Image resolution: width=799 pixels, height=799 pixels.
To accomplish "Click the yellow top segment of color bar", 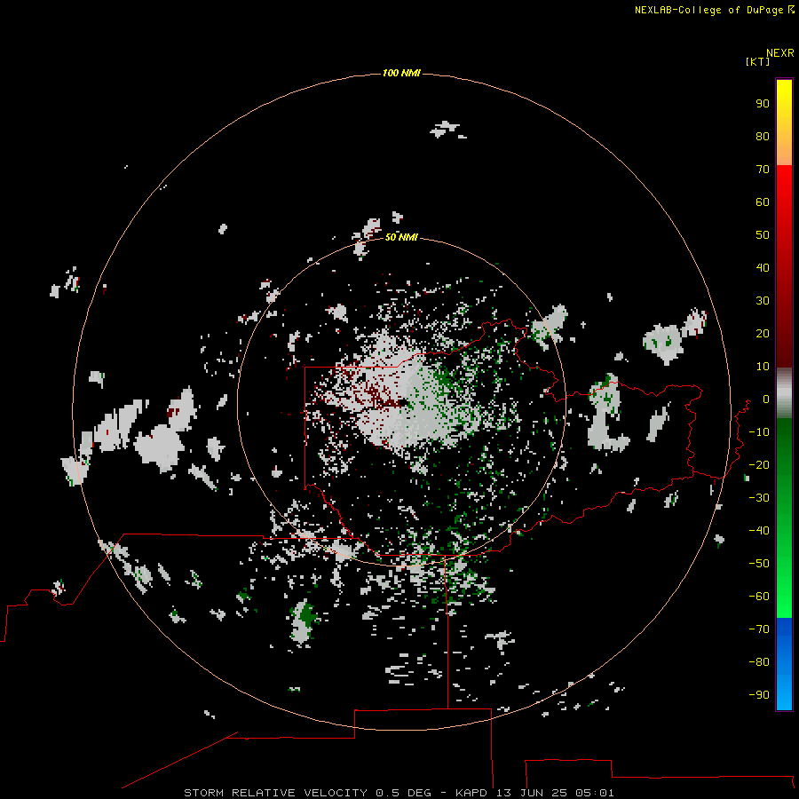I will pyautogui.click(x=784, y=123).
